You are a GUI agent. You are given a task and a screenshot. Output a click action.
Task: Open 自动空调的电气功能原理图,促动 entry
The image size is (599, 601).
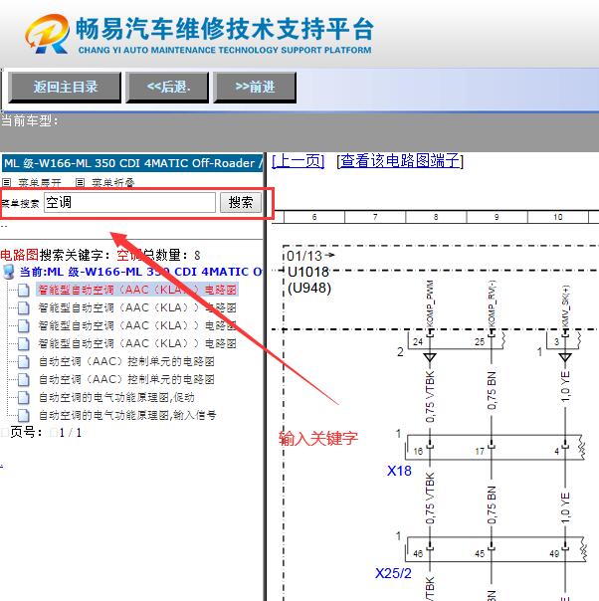[x=116, y=397]
